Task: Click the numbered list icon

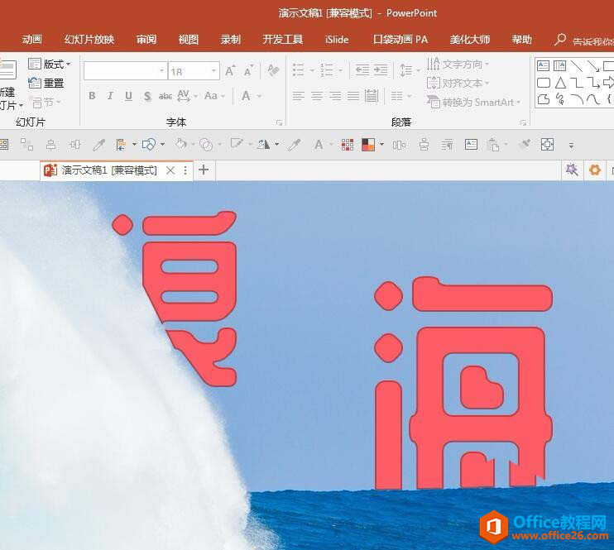Action: (327, 70)
